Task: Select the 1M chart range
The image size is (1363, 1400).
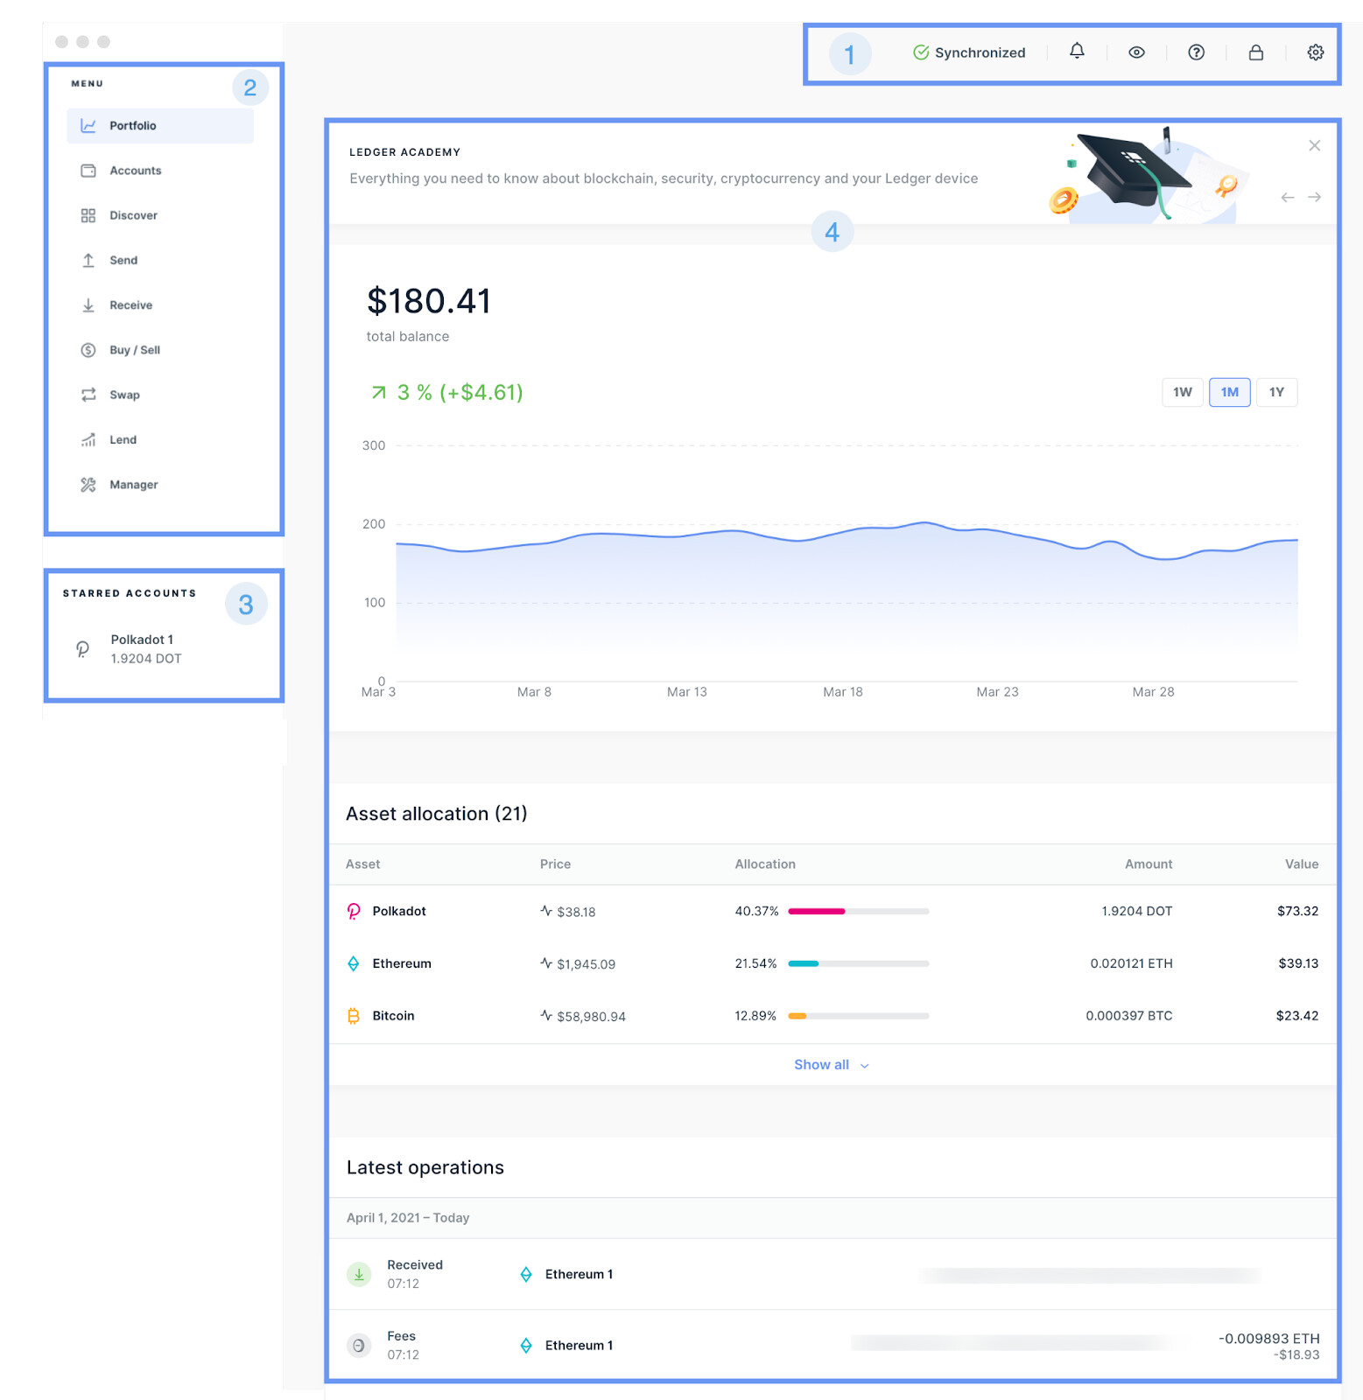Action: [x=1229, y=392]
